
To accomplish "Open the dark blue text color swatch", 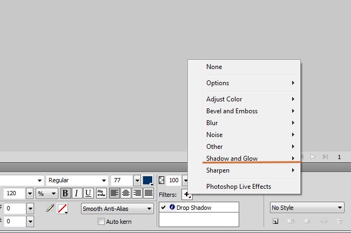I will click(147, 180).
